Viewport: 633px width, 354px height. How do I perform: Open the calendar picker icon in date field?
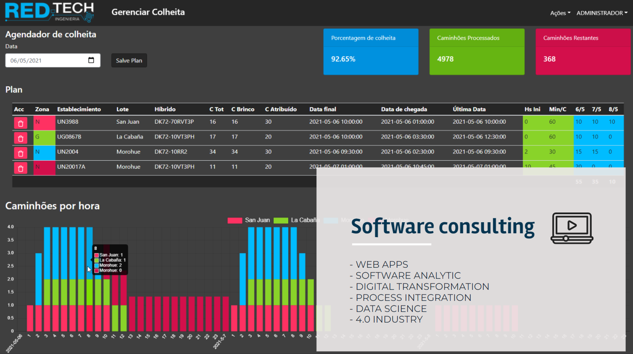click(x=91, y=60)
